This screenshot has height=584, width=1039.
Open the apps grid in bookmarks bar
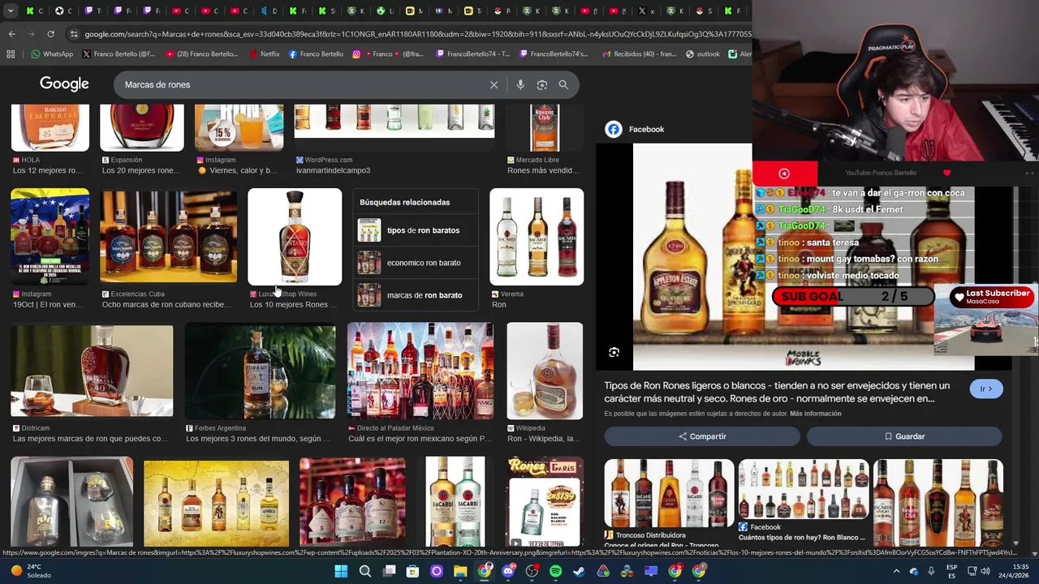pos(11,54)
